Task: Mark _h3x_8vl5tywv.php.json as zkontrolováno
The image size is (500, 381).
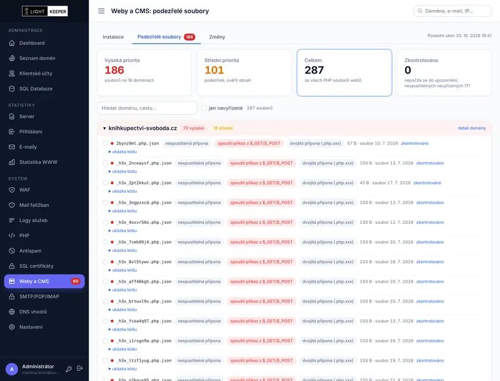Action: 430,262
